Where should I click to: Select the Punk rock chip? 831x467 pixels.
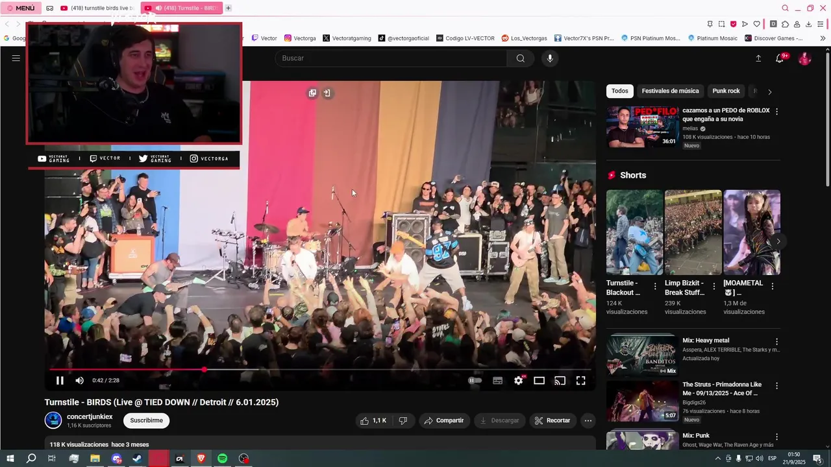click(726, 91)
